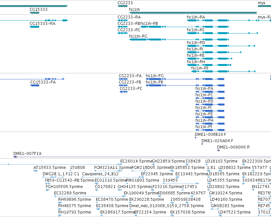Select EST RH48375.5prime label

[x=75, y=206]
